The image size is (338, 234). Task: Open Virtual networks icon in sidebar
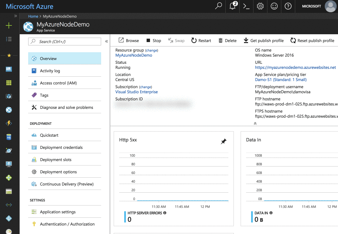coord(9,205)
